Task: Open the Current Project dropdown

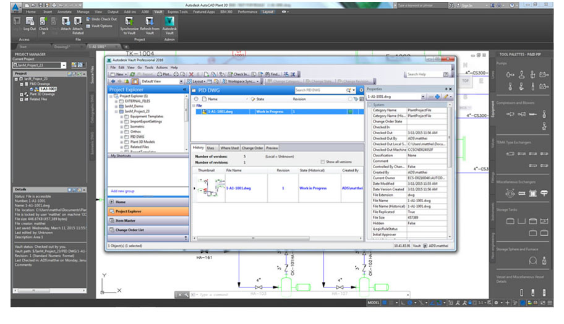Action: pyautogui.click(x=64, y=65)
